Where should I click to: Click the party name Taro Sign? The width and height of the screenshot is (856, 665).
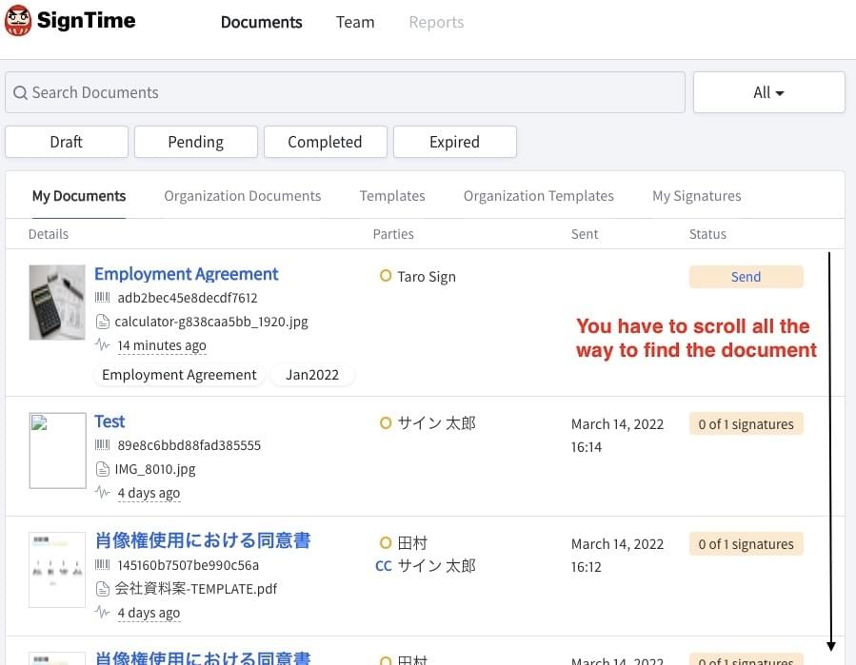(x=427, y=277)
